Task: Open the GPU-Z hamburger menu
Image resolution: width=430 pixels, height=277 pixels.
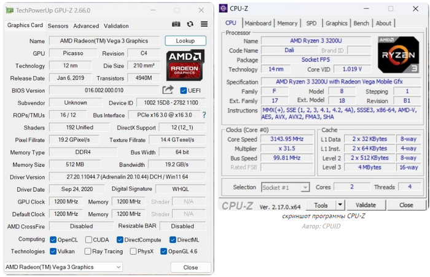Action: 203,25
